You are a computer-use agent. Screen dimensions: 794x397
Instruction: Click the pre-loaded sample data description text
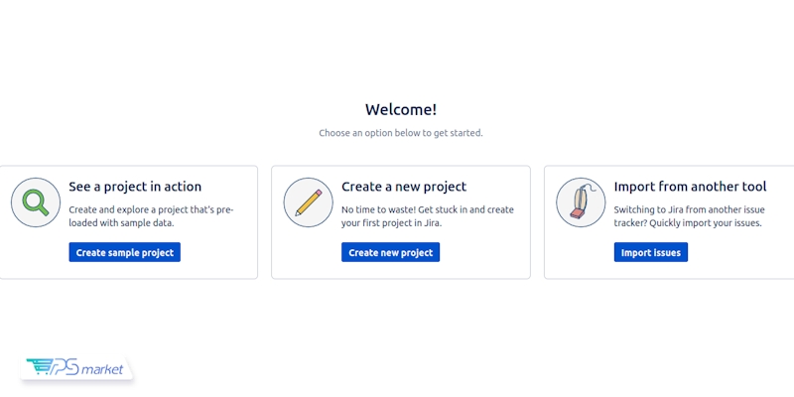click(x=151, y=216)
